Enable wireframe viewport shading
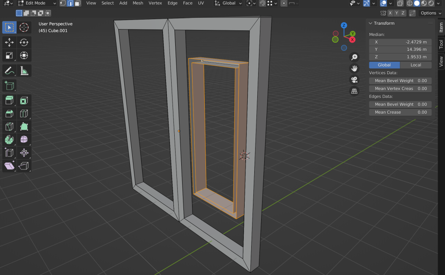445x275 pixels. tap(409, 3)
